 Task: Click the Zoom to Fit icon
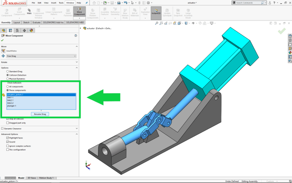(x=156, y=23)
